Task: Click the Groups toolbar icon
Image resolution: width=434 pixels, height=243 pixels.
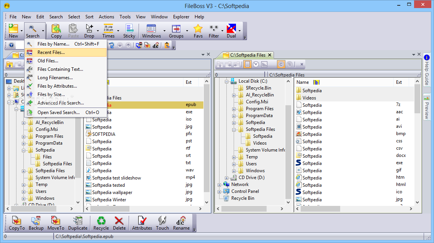Action: (x=176, y=31)
